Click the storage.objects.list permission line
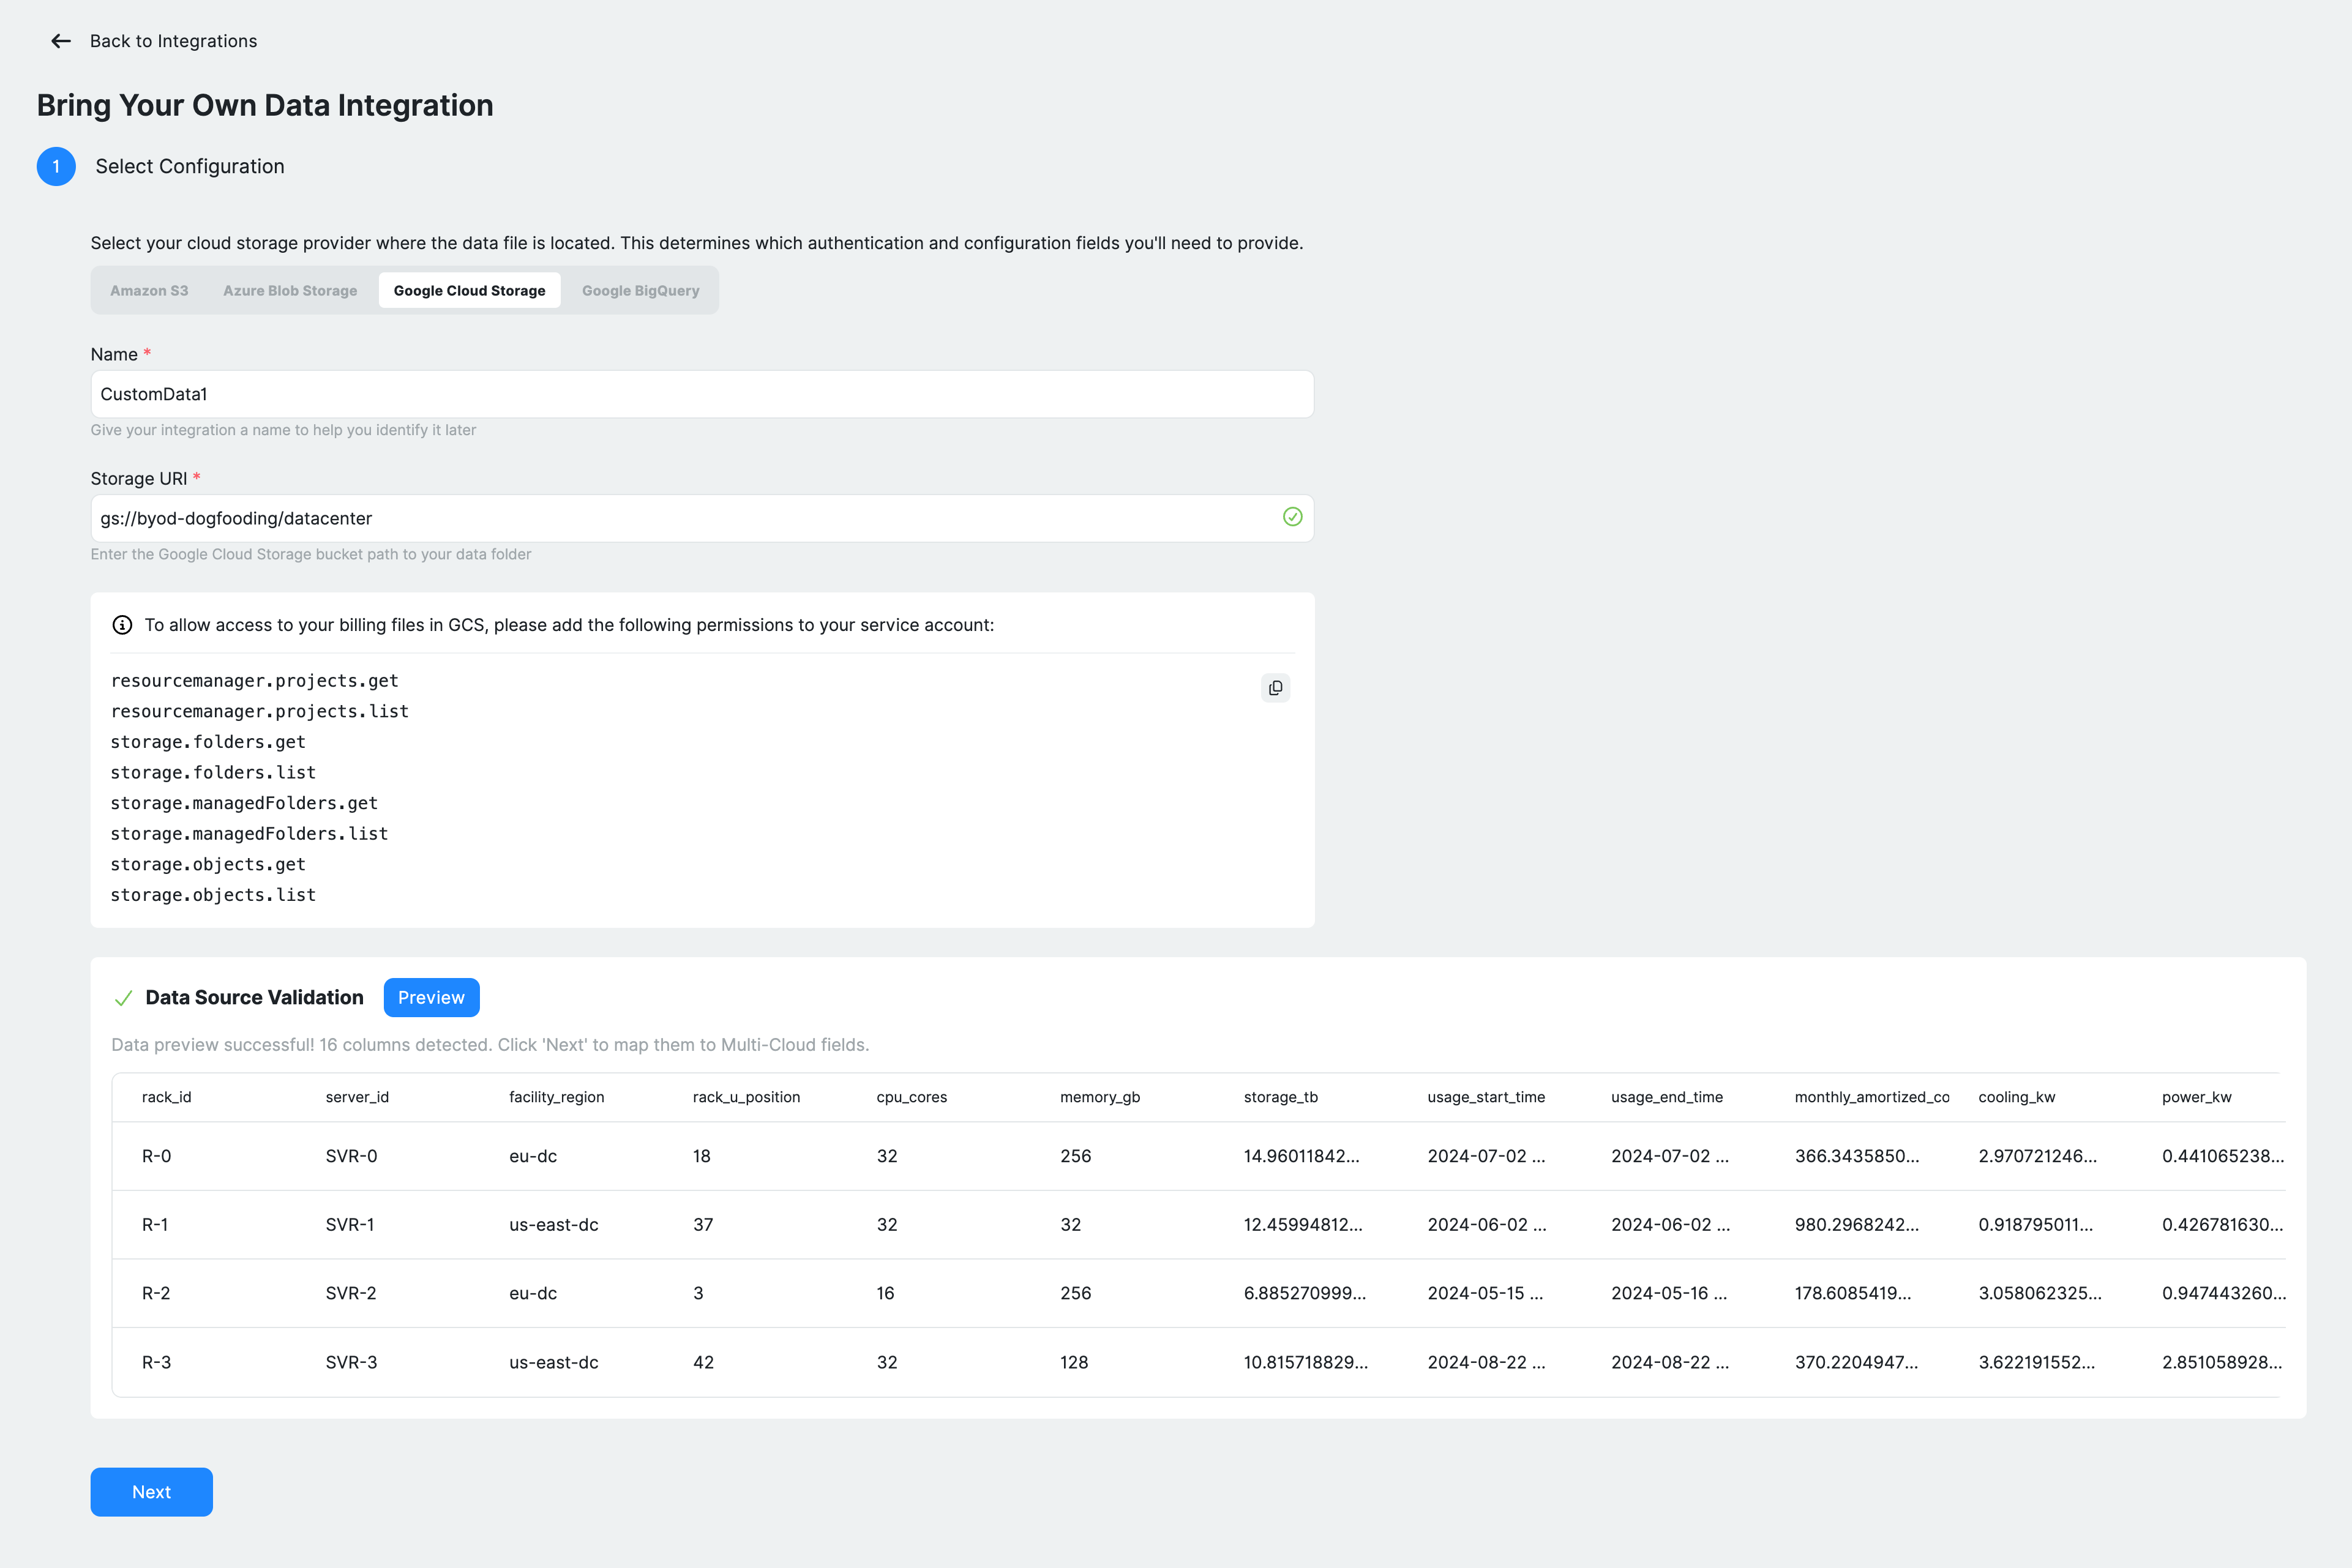This screenshot has height=1568, width=2352. point(213,895)
